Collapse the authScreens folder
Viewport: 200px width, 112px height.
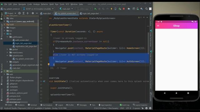(x=7, y=37)
